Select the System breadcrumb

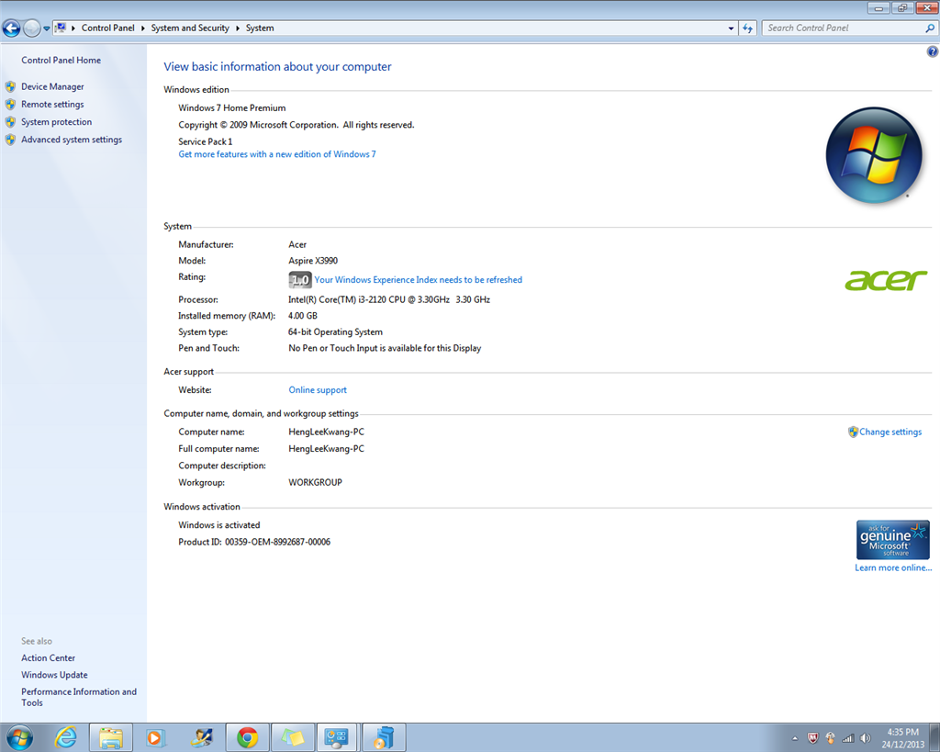[x=260, y=28]
